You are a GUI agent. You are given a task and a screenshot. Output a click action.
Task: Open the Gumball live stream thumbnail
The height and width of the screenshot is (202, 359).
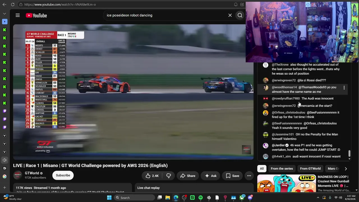click(x=286, y=183)
